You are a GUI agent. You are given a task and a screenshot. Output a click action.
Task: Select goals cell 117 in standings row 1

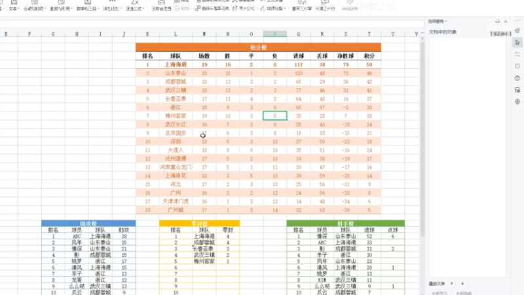[299, 64]
